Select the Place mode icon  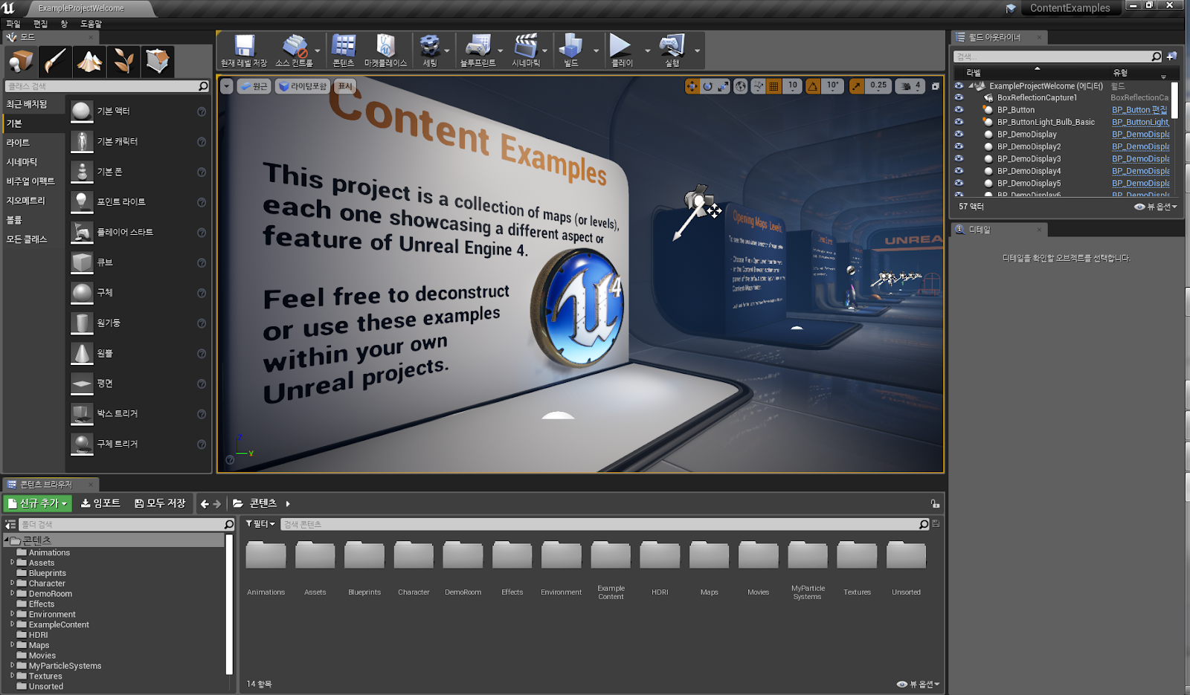[x=21, y=61]
